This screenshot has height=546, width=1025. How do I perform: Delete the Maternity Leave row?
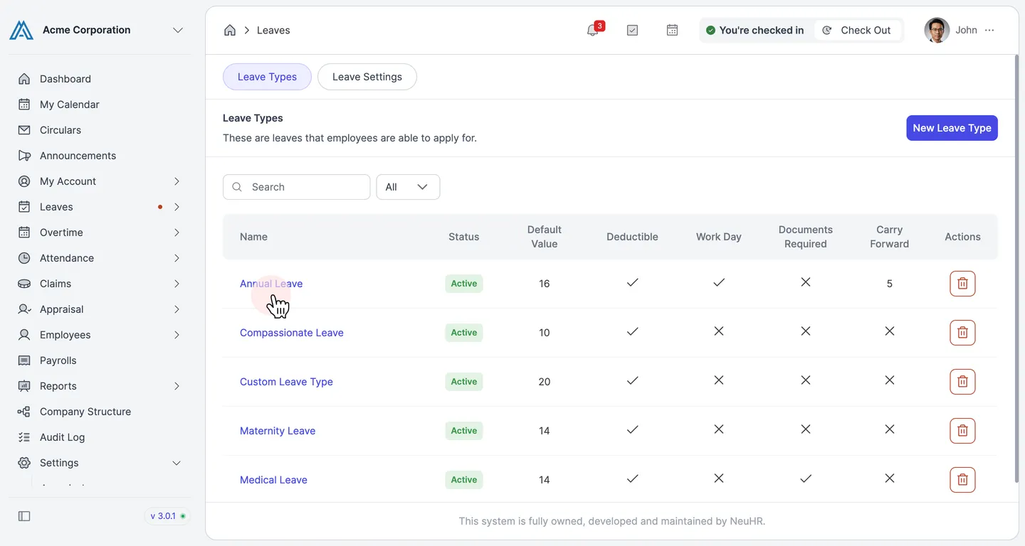(x=962, y=431)
